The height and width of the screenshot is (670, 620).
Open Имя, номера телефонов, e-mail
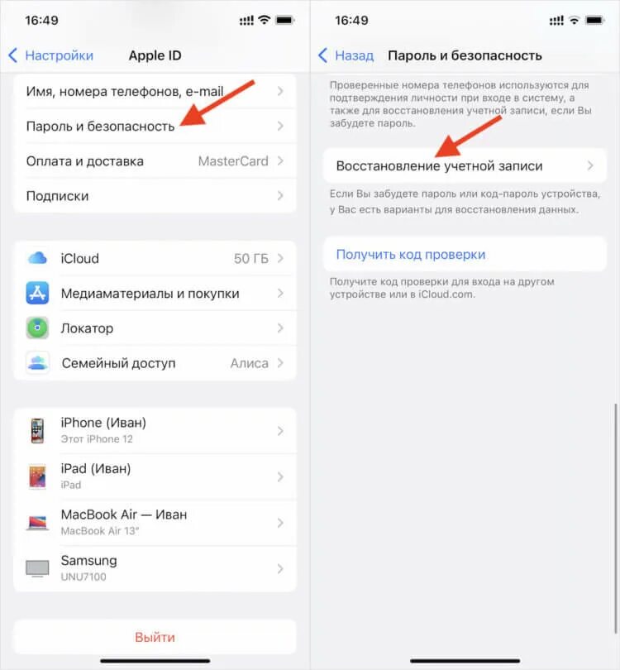(155, 91)
